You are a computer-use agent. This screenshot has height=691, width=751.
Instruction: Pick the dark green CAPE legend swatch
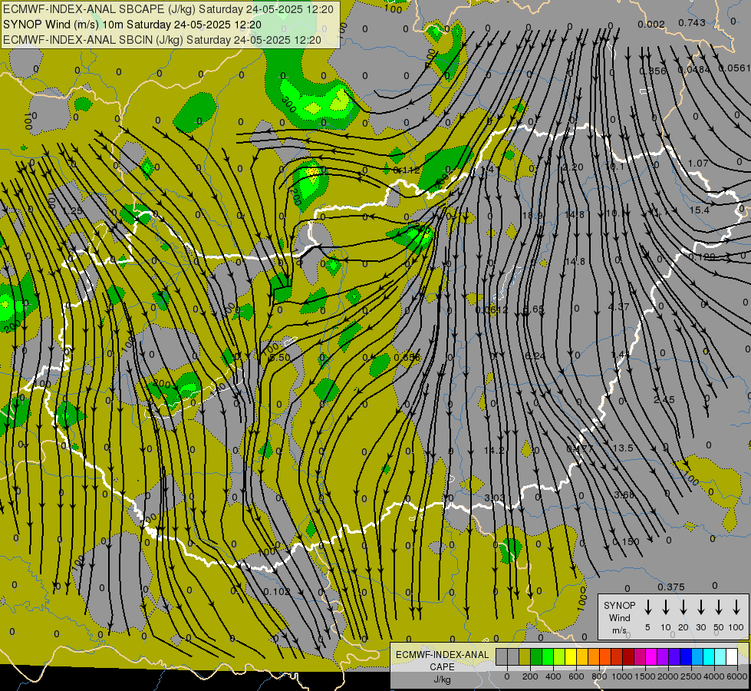[536, 656]
